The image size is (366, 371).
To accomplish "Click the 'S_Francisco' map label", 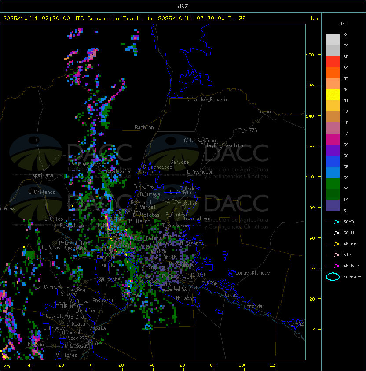I will [157, 167].
